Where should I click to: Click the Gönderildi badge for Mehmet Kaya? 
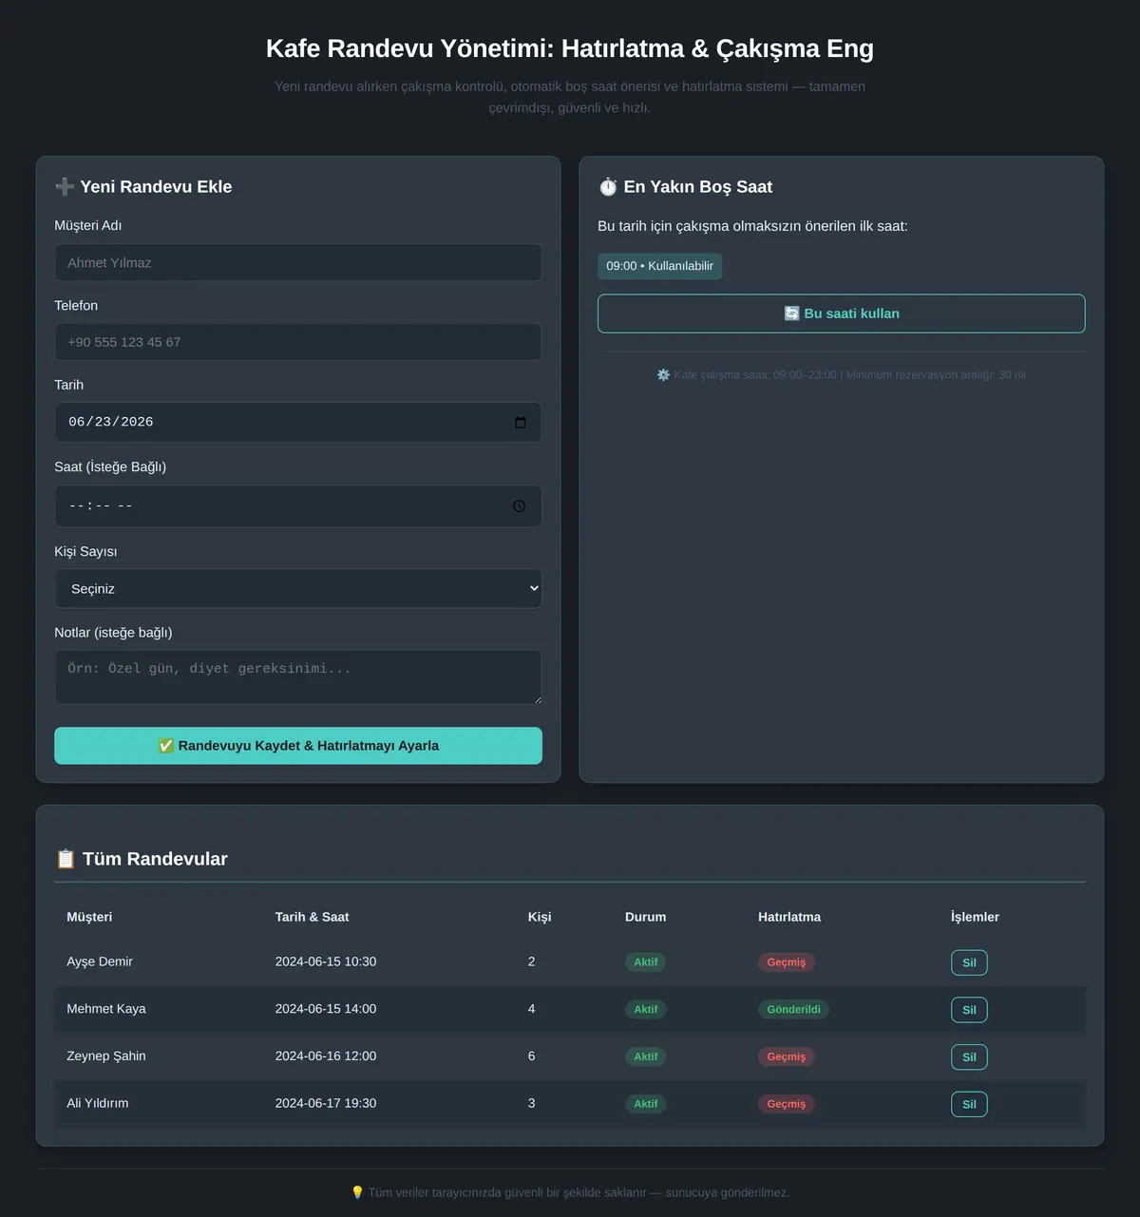pos(793,1010)
